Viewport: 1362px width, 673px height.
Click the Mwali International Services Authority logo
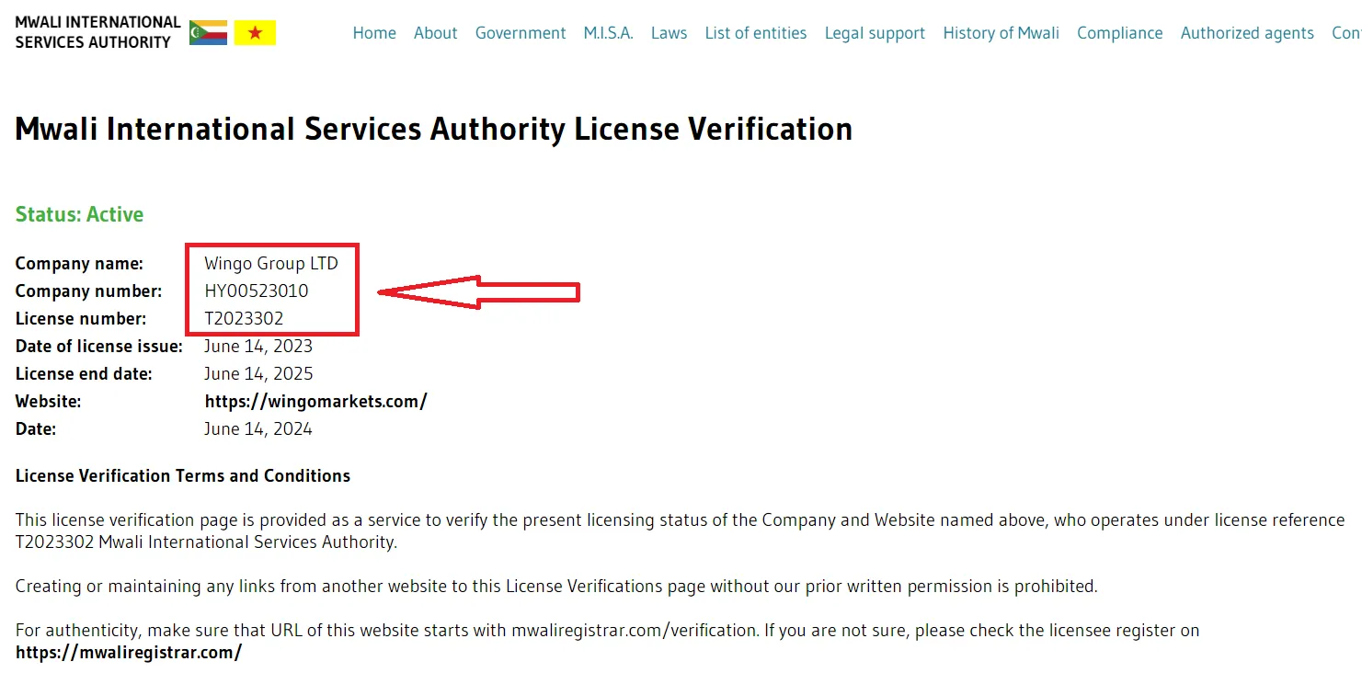(97, 32)
